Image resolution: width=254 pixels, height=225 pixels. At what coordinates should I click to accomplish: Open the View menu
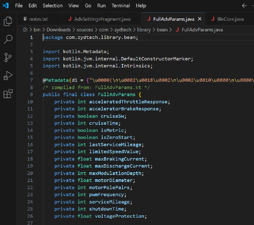pyautogui.click(x=74, y=6)
